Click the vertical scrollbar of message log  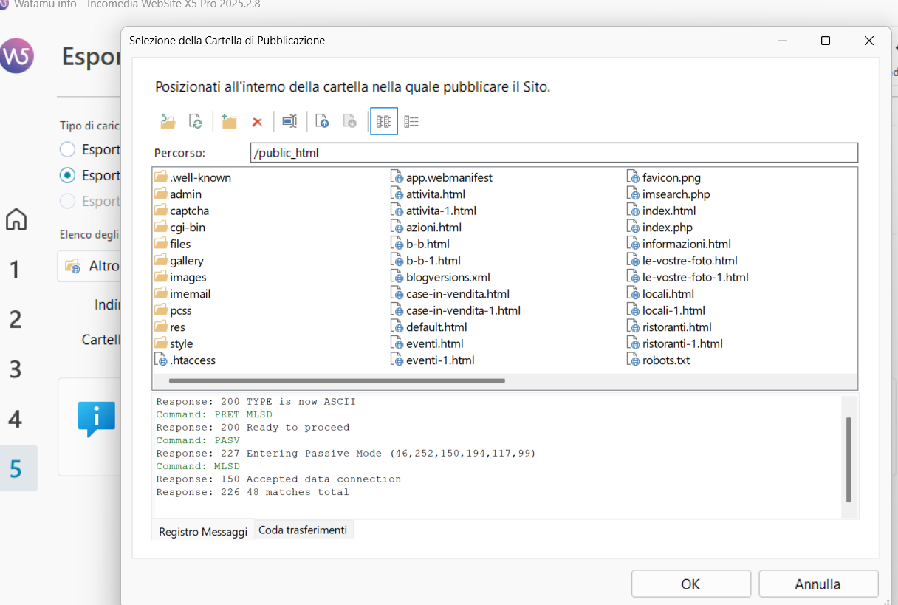click(x=849, y=459)
